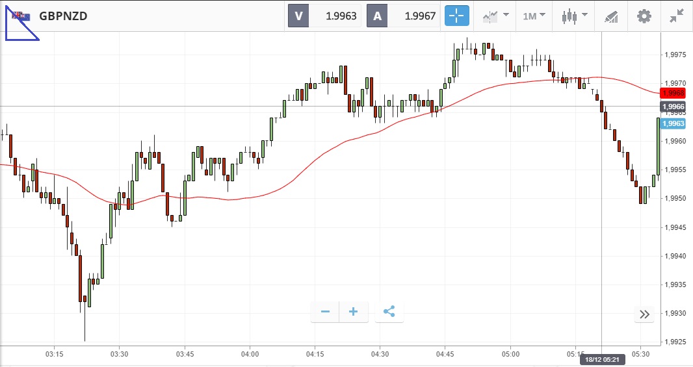
Task: Click the red 1.9968 moving average label
Action: pos(673,93)
